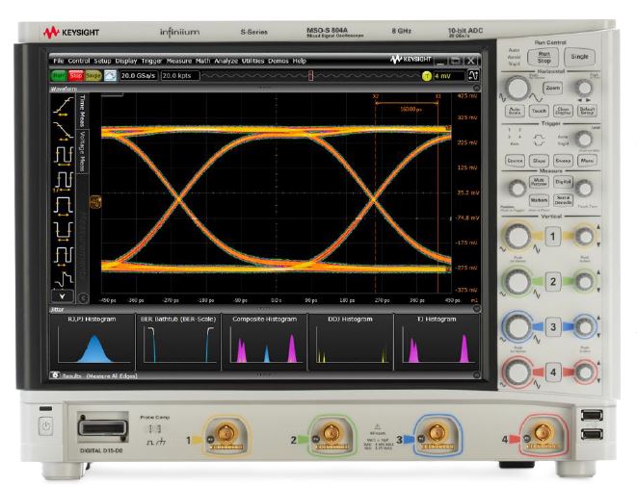Open the RJ,PJ Histogram thumbnail
Viewport: 637px width, 487px height.
pos(92,342)
